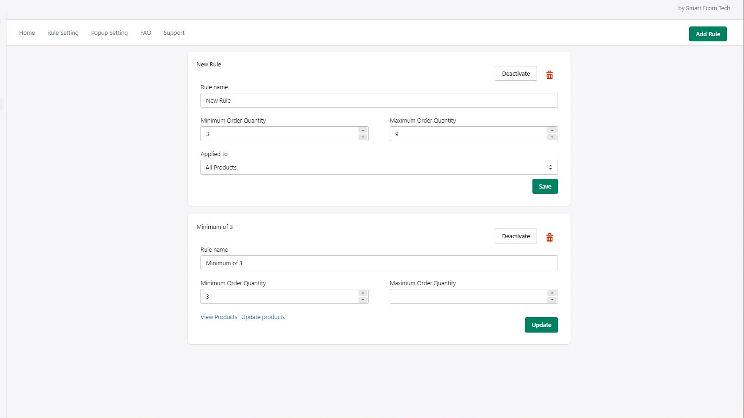
Task: Open the Rule Setting tab
Action: tap(63, 33)
